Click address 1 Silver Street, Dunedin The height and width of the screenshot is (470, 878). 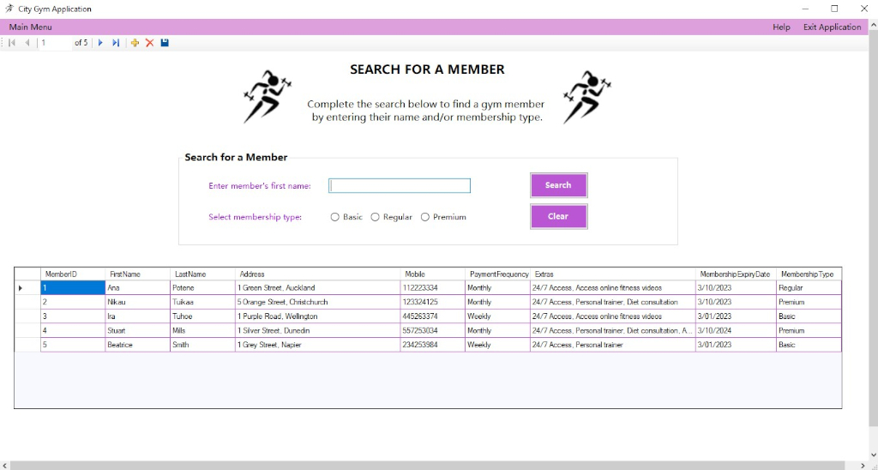pos(317,330)
